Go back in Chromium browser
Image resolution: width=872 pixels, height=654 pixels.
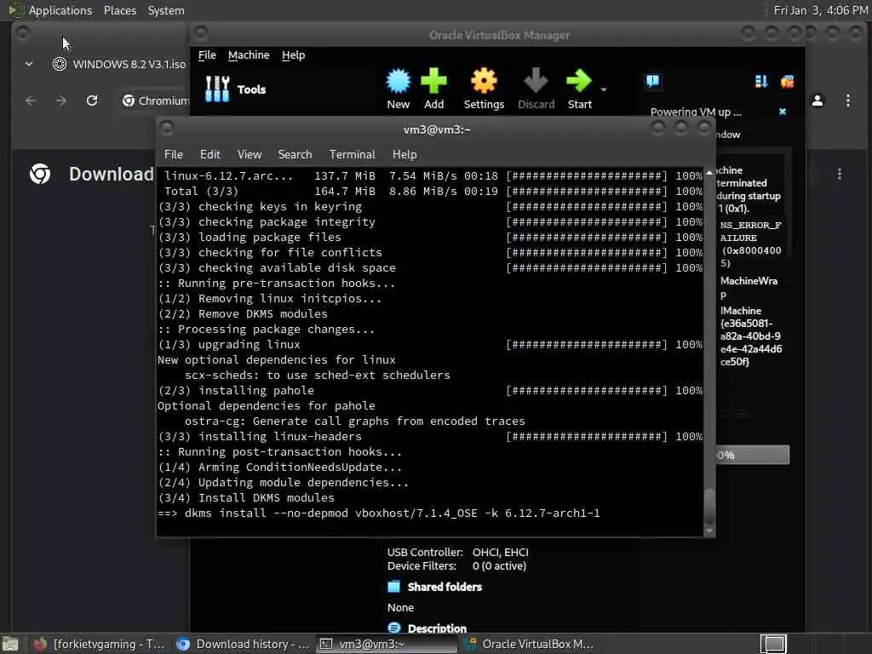(x=31, y=100)
